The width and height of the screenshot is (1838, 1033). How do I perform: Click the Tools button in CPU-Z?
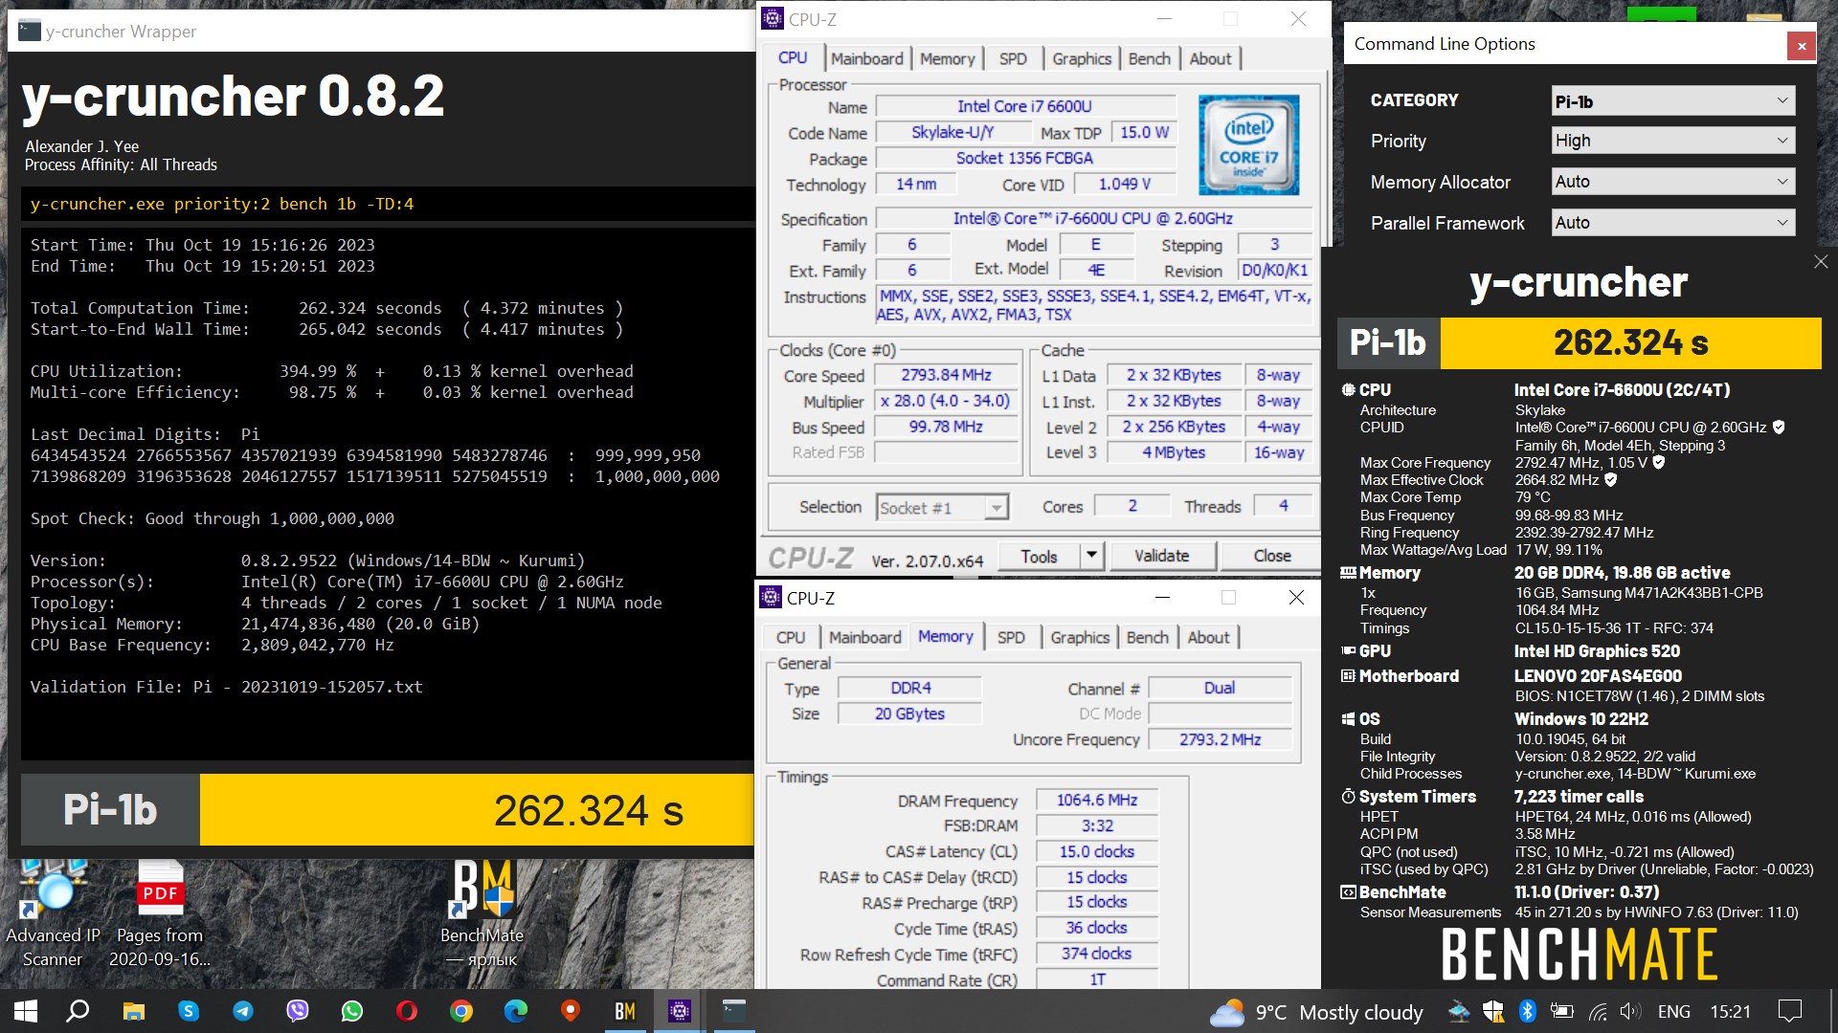tap(1039, 556)
